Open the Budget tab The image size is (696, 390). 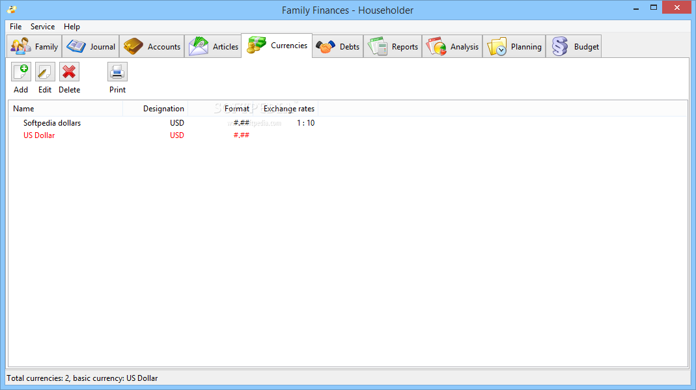pyautogui.click(x=574, y=46)
